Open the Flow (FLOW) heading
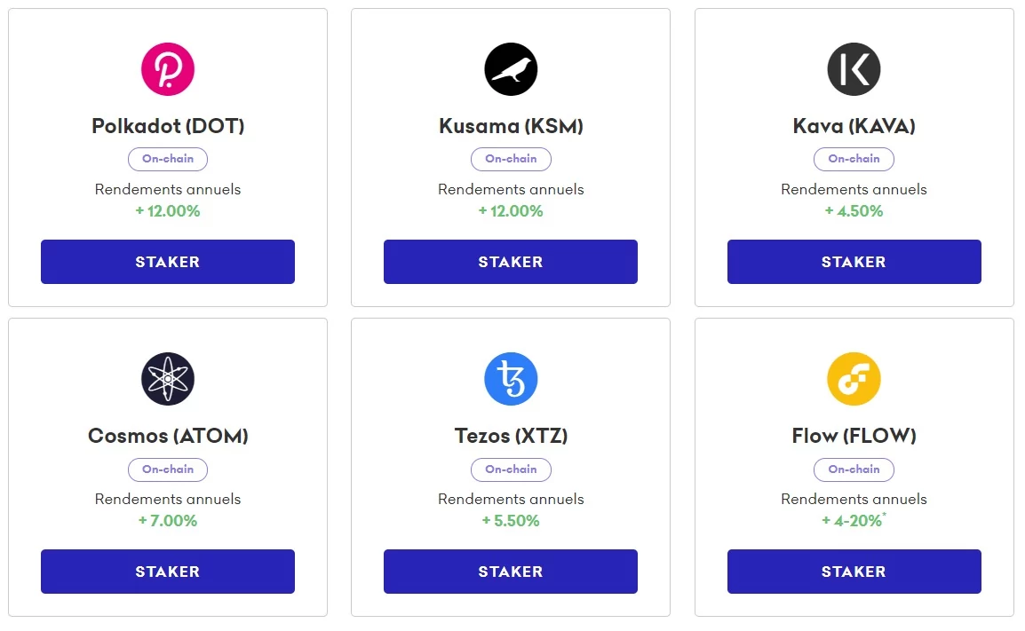Screen dimensions: 1025x631 coord(854,436)
